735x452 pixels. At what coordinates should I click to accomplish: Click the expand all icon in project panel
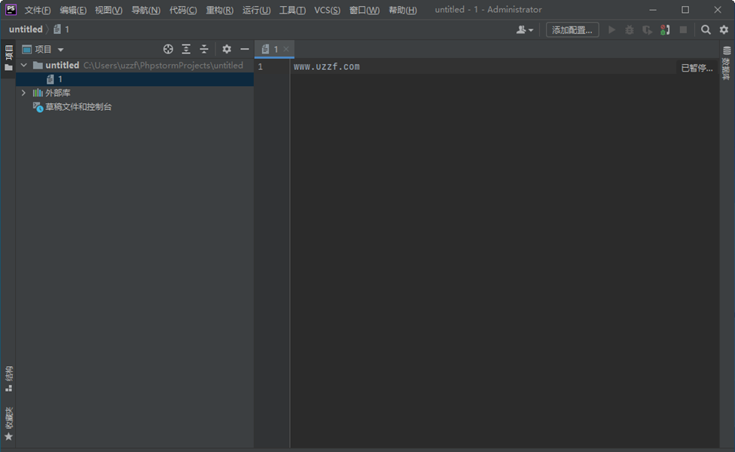pyautogui.click(x=186, y=49)
